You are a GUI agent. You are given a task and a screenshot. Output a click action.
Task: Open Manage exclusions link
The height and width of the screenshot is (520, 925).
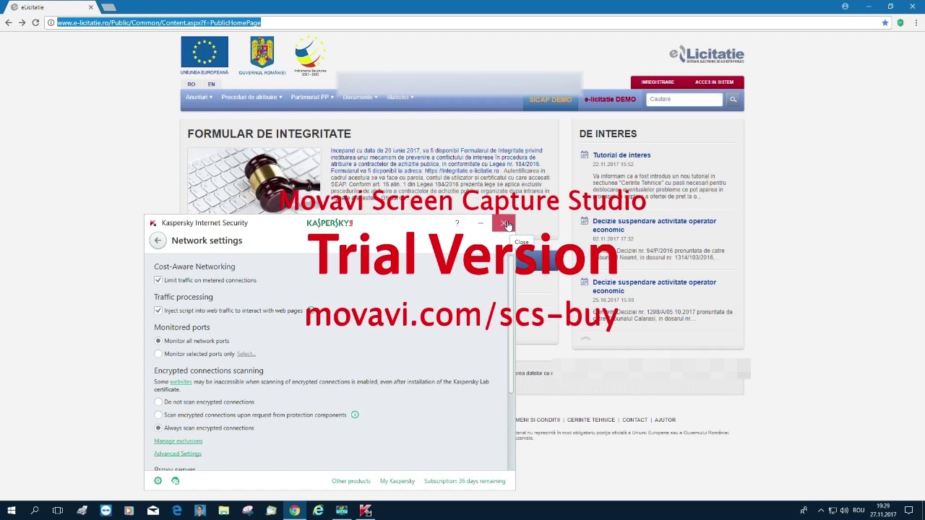click(x=178, y=441)
